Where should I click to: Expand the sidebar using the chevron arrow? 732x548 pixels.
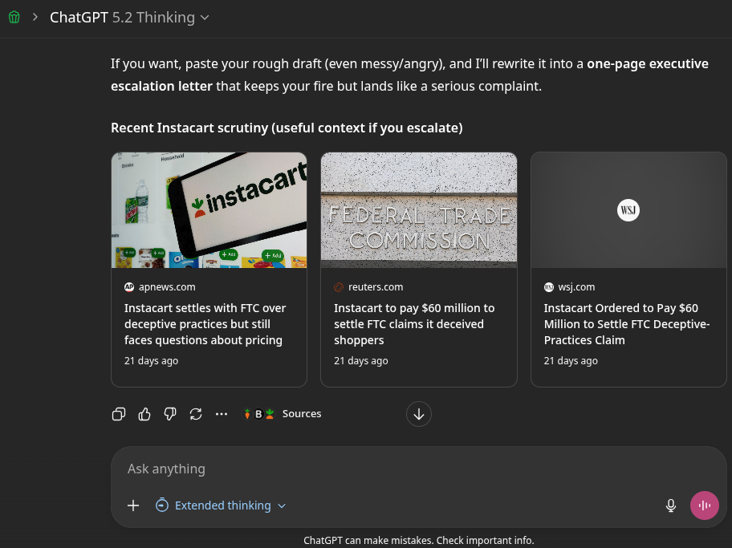point(35,18)
